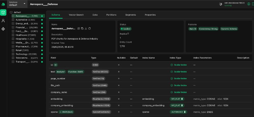Open the collections cube icon in the sidebar
The height and width of the screenshot is (117, 254).
[x=3, y=12]
